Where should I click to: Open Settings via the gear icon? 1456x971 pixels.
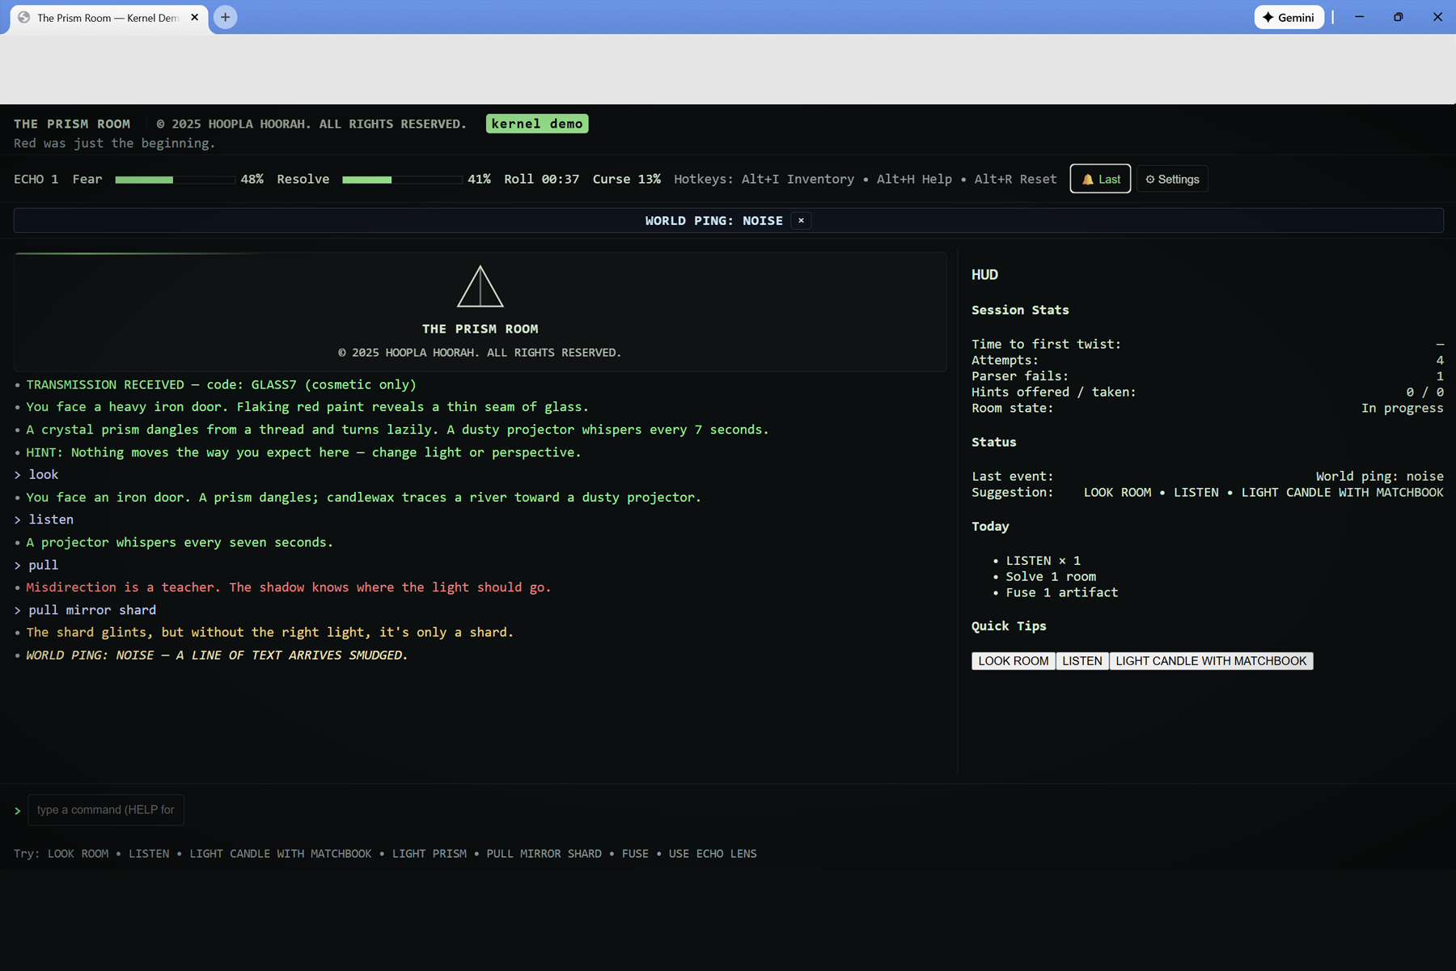click(1150, 179)
